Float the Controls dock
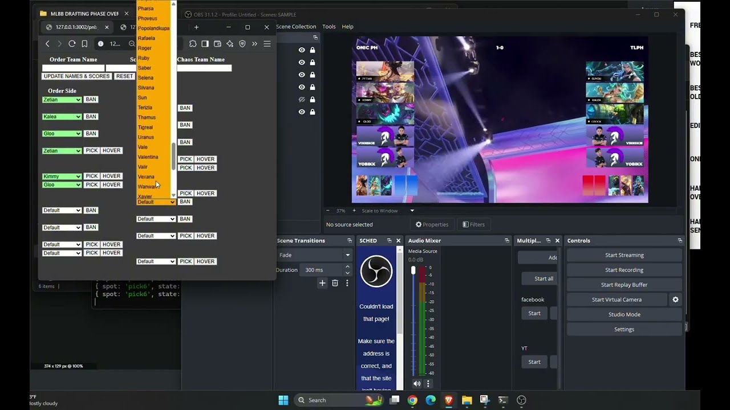 pyautogui.click(x=680, y=241)
